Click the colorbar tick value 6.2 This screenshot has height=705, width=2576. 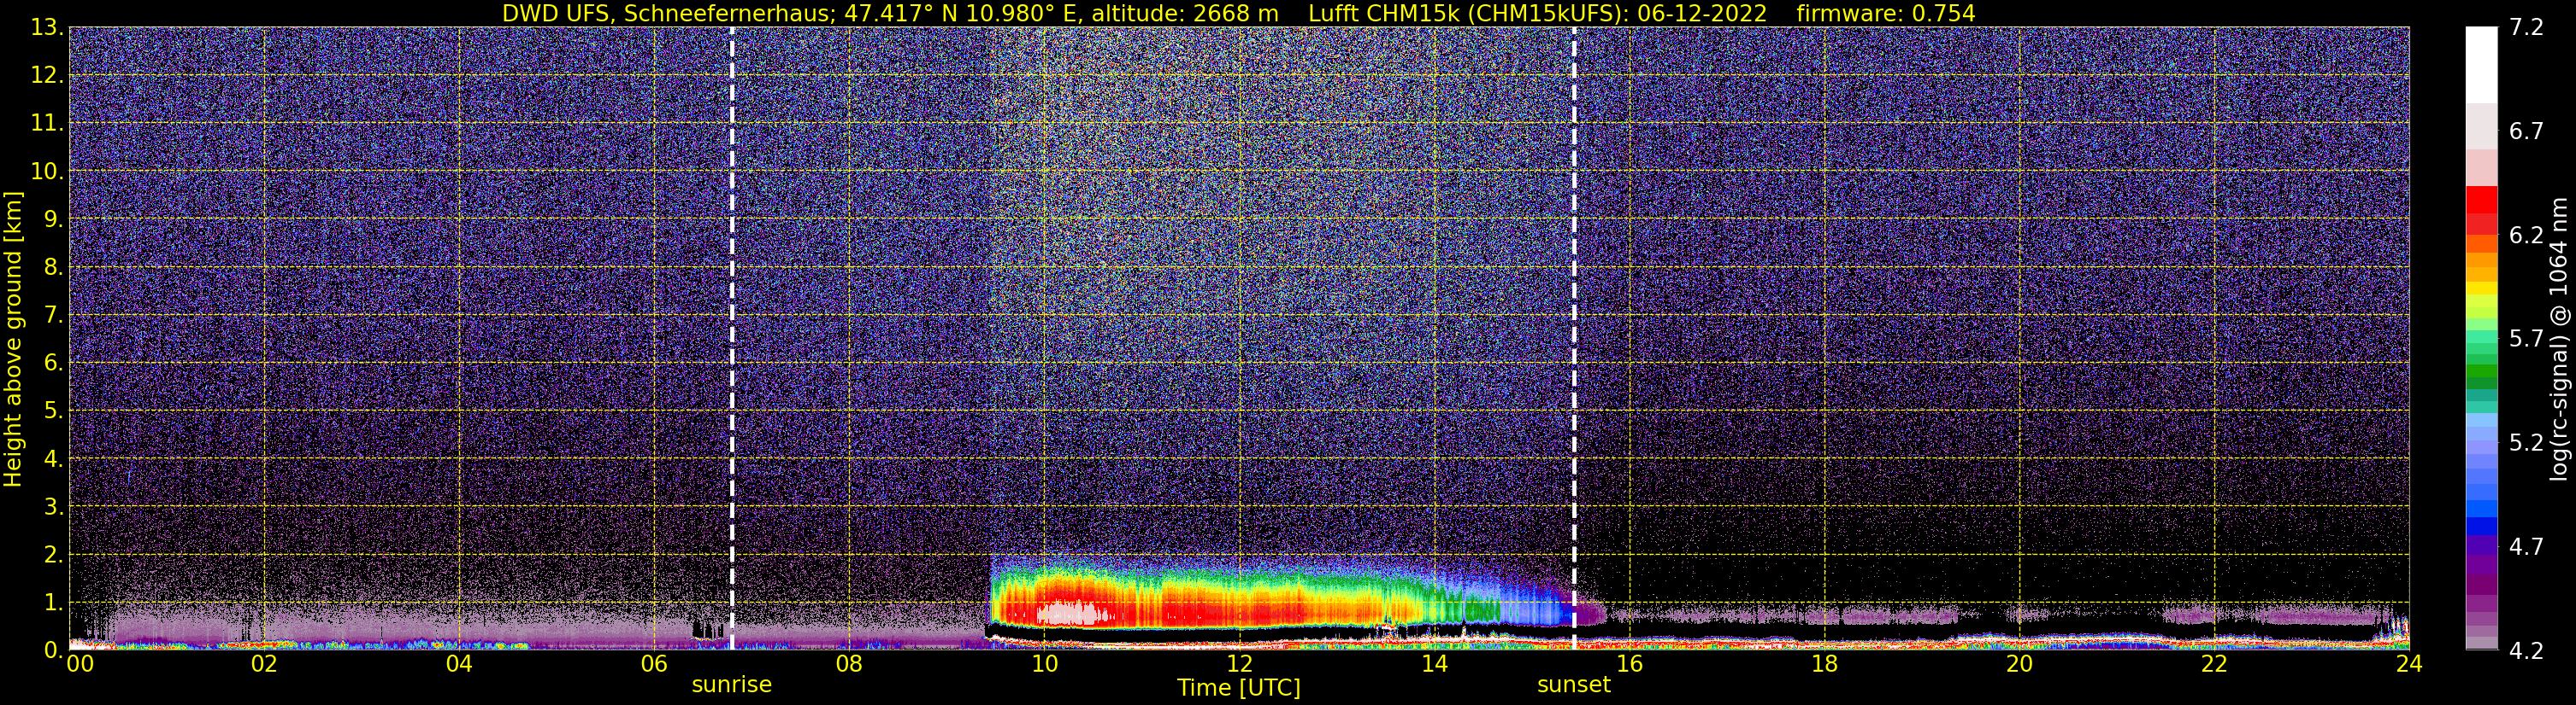point(2526,236)
